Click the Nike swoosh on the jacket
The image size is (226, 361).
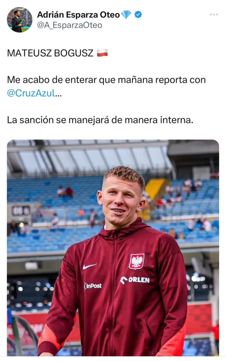pyautogui.click(x=90, y=266)
